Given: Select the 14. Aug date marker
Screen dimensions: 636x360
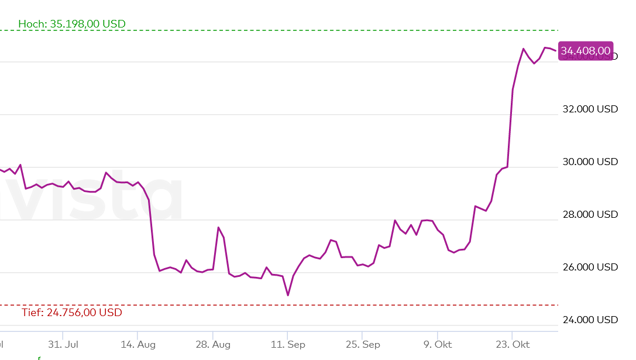Looking at the screenshot, I should click(x=138, y=344).
